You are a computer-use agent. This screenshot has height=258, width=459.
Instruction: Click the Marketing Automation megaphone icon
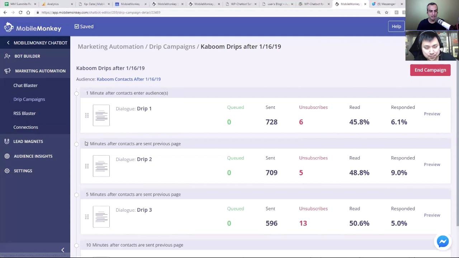8,71
